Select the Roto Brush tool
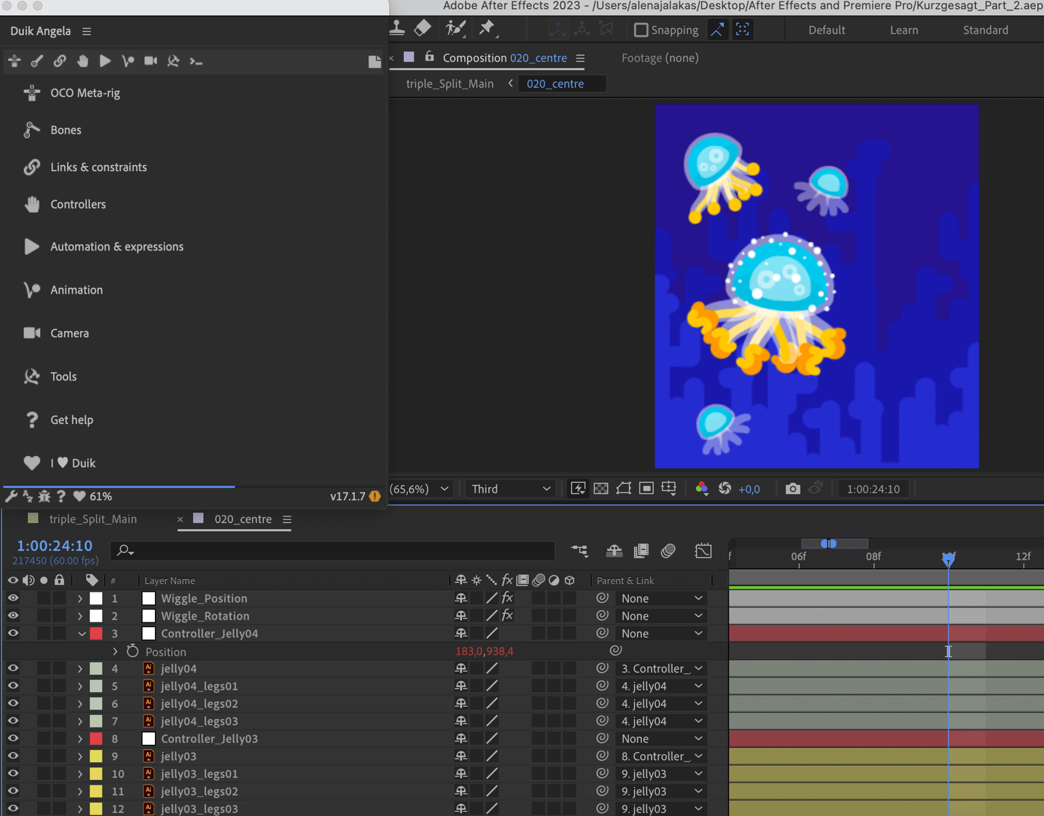Viewport: 1044px width, 816px height. (x=455, y=29)
